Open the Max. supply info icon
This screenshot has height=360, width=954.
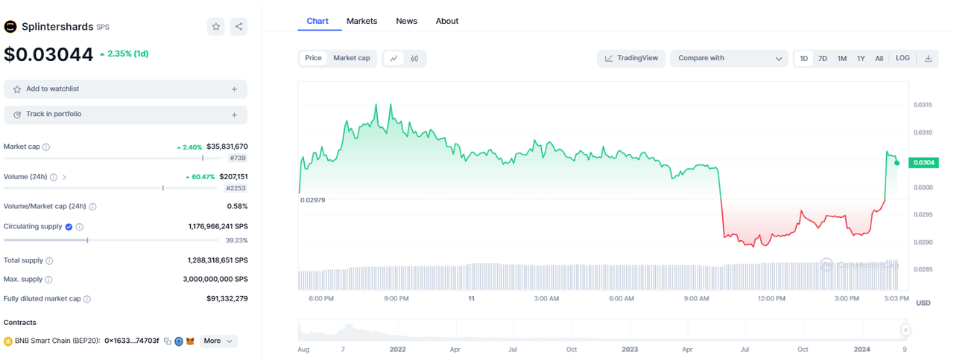[48, 280]
